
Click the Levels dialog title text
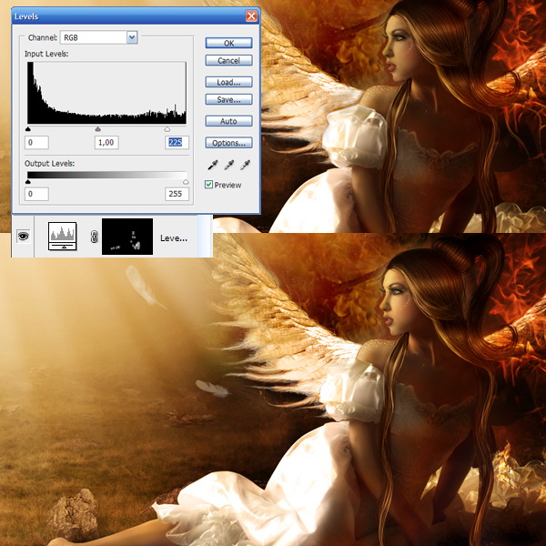(26, 16)
